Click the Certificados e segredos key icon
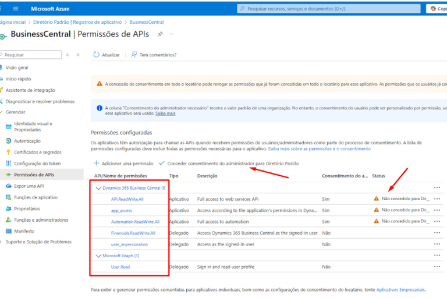447x298 pixels. click(9, 152)
